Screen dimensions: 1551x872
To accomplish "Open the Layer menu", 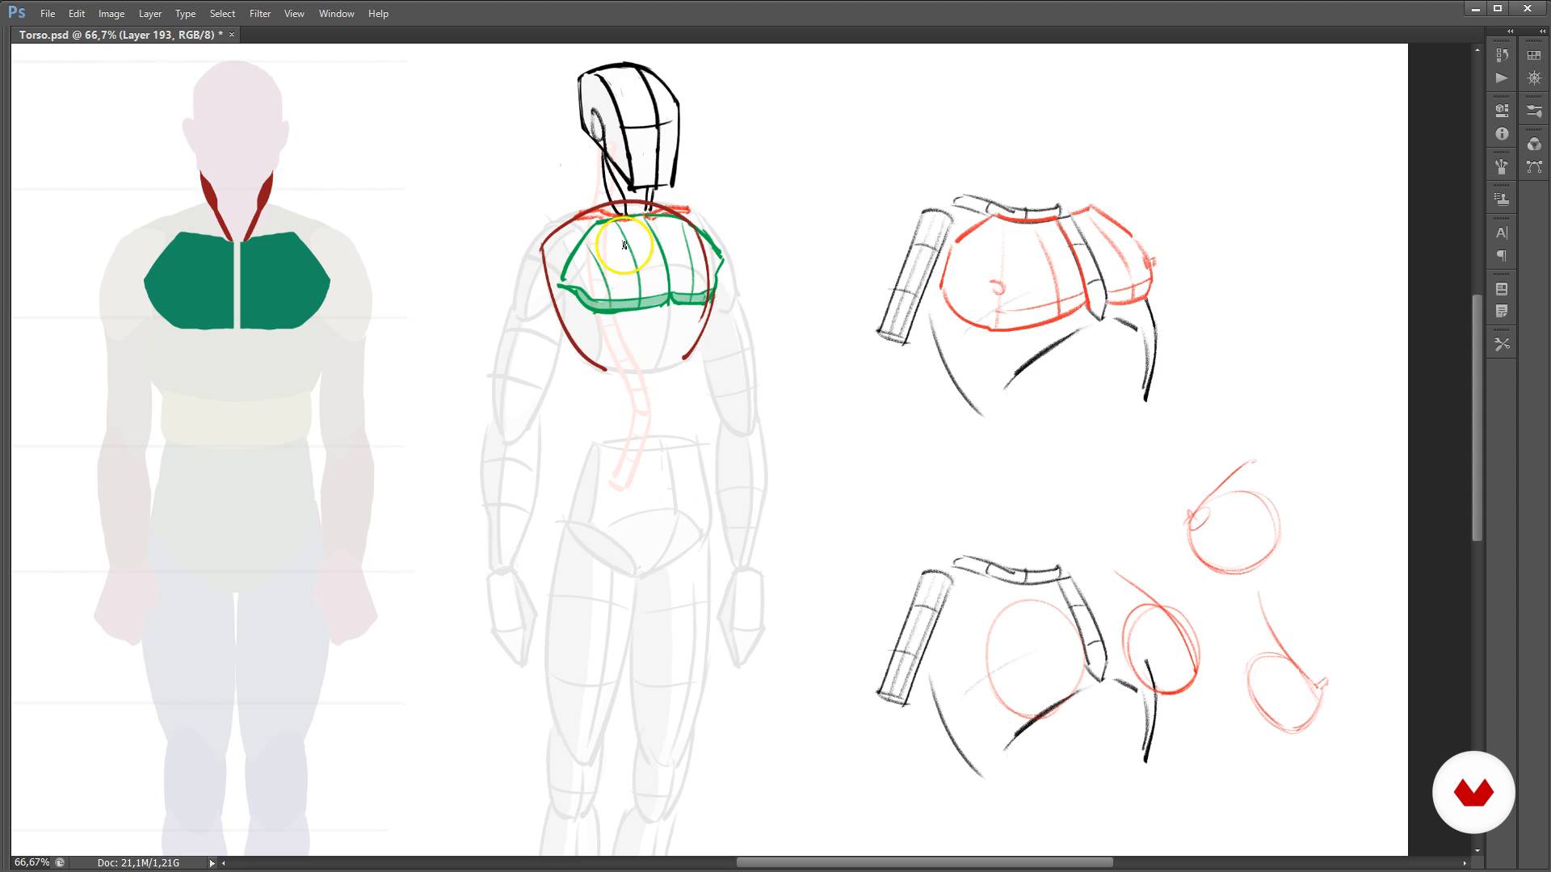I will point(150,14).
